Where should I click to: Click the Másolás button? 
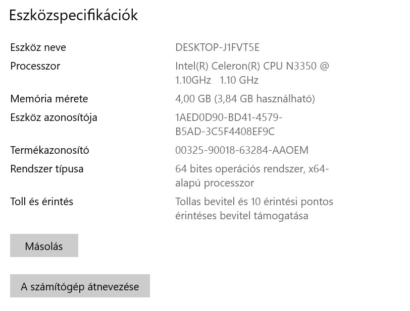pos(44,246)
